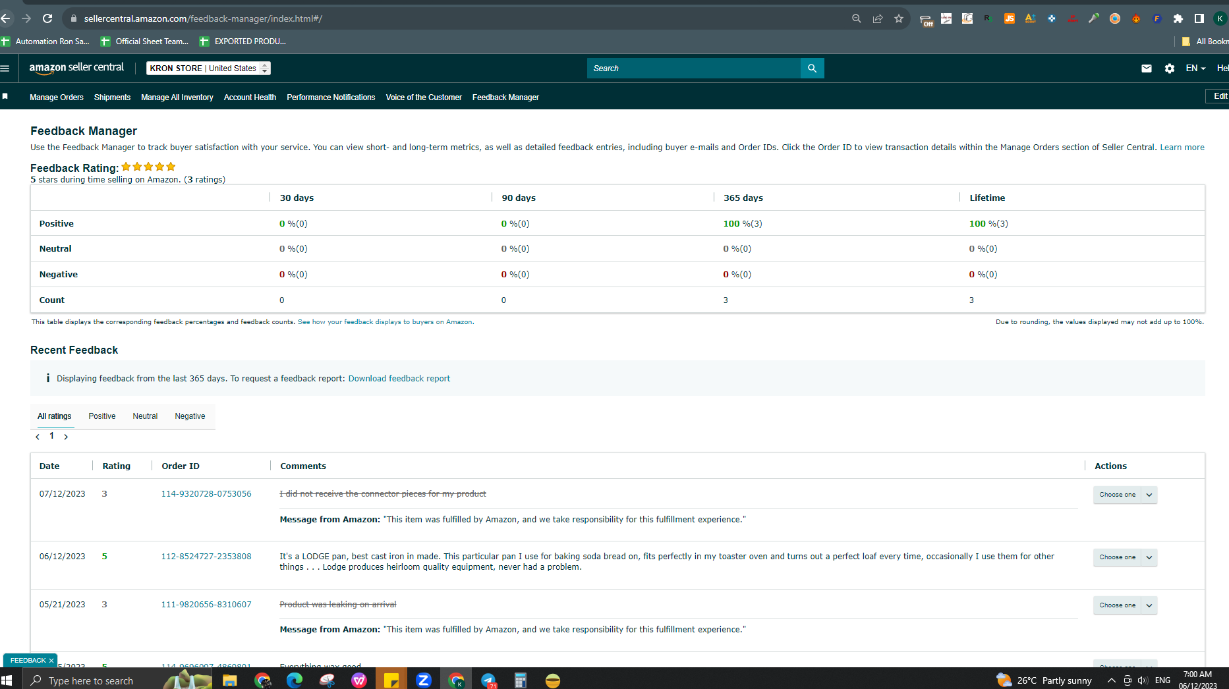Open Zalo from the taskbar
Screen dimensions: 1229x689
click(424, 680)
